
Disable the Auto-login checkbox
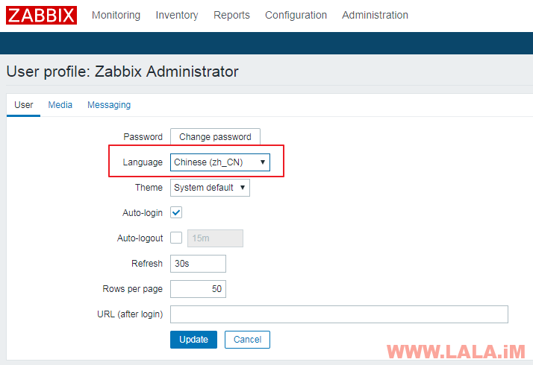coord(177,213)
